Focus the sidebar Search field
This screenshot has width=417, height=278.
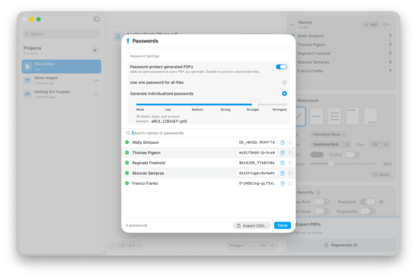point(61,34)
